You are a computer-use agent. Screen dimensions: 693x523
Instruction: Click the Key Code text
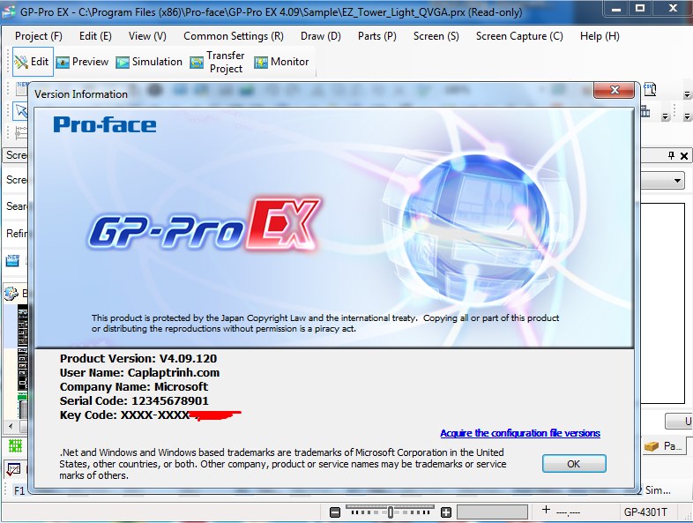(124, 415)
